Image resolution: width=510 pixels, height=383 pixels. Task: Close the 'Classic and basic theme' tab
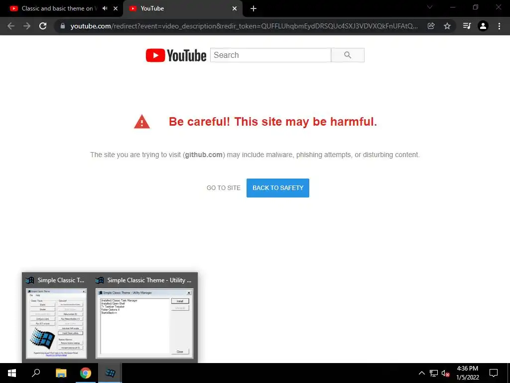(x=116, y=8)
